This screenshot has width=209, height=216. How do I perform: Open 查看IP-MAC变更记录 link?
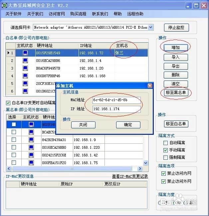pos(130,176)
